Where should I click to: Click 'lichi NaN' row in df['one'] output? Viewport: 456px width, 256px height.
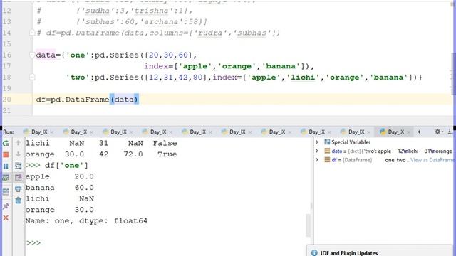point(60,199)
